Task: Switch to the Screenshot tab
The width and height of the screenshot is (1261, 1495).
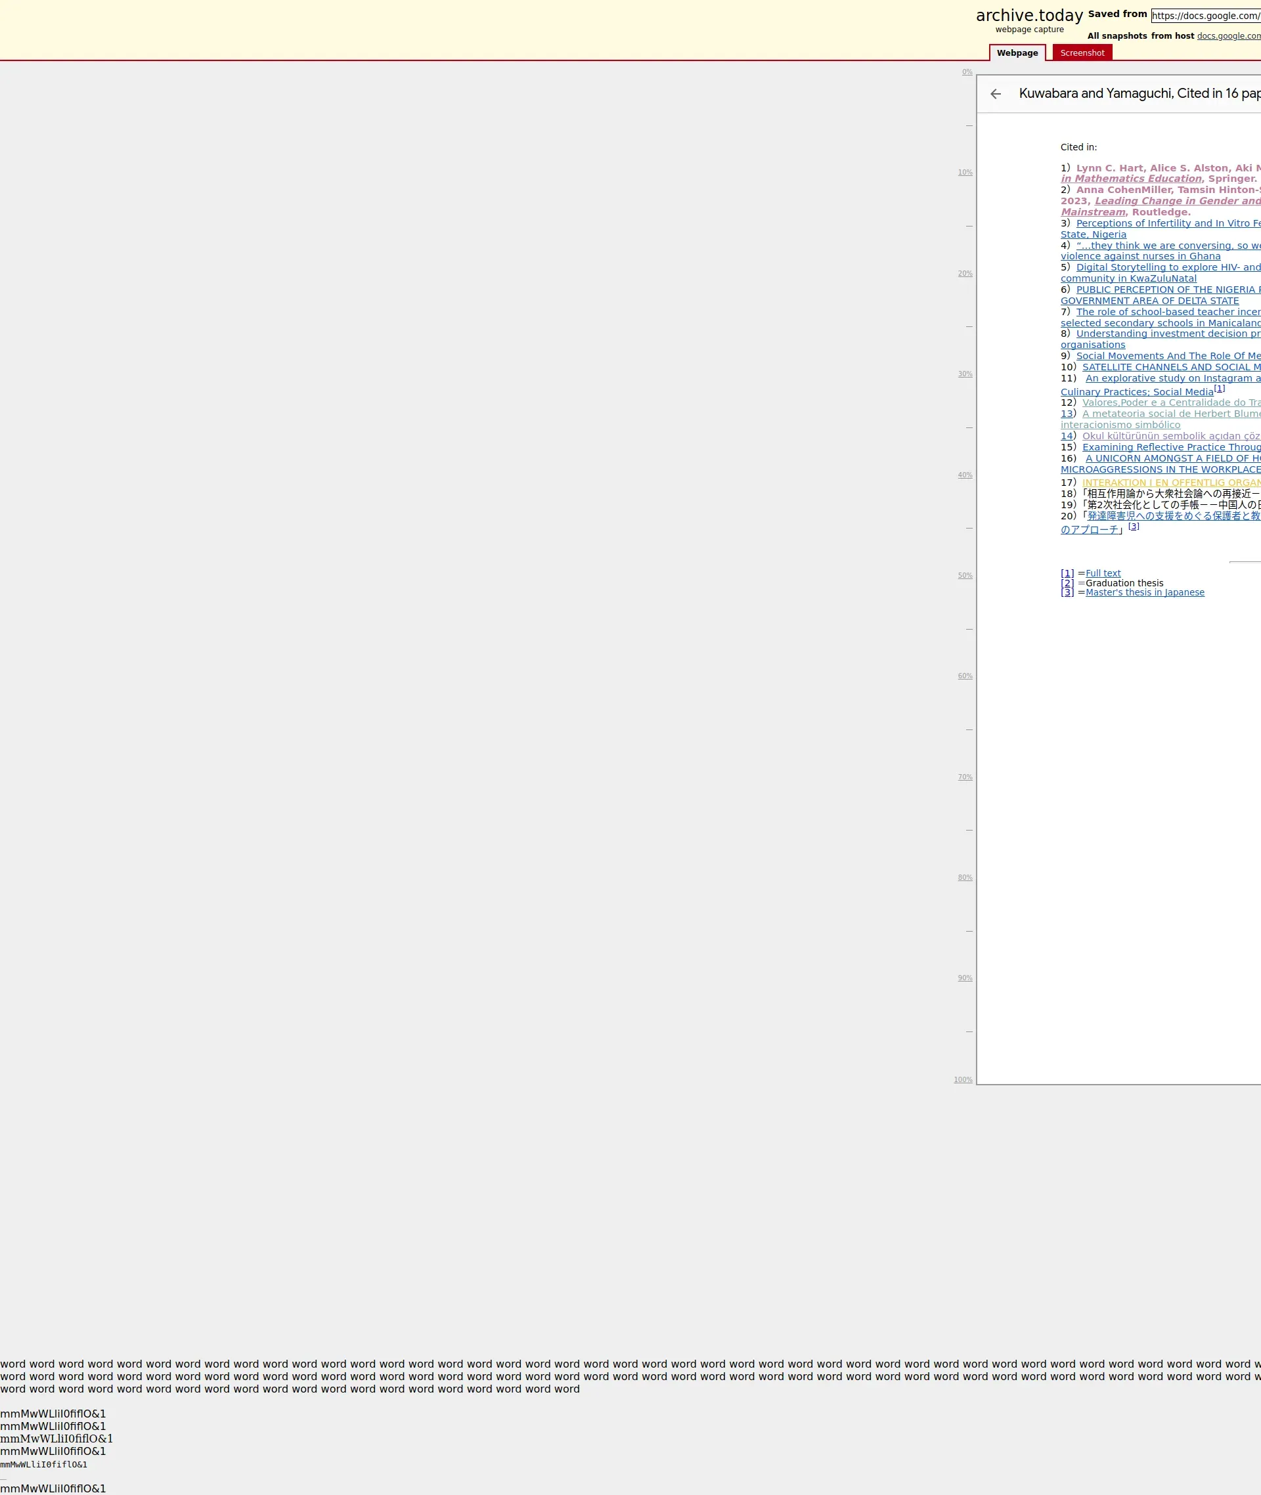Action: coord(1082,53)
